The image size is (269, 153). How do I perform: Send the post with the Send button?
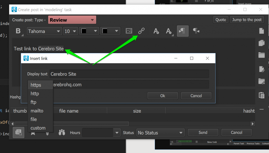click(x=203, y=132)
